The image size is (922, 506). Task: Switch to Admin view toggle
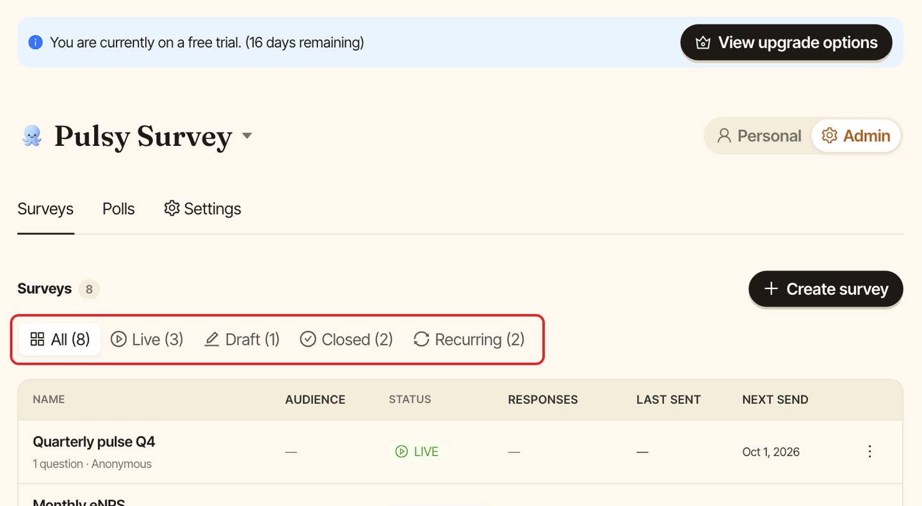[856, 136]
